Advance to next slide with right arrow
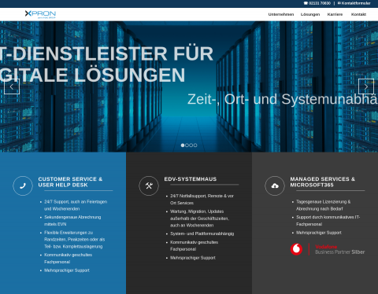The height and width of the screenshot is (294, 378). click(366, 86)
